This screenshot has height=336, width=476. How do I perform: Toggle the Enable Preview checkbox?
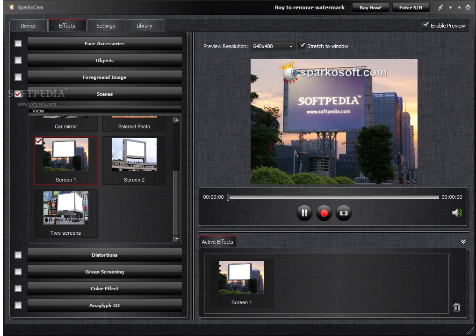pos(426,25)
